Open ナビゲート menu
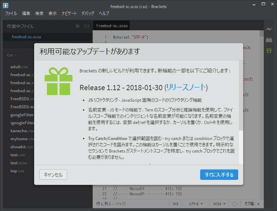This screenshot has width=277, height=211. pyautogui.click(x=69, y=14)
